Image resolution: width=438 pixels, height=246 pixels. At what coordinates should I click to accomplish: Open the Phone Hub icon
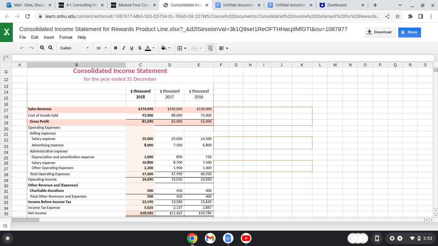377,238
